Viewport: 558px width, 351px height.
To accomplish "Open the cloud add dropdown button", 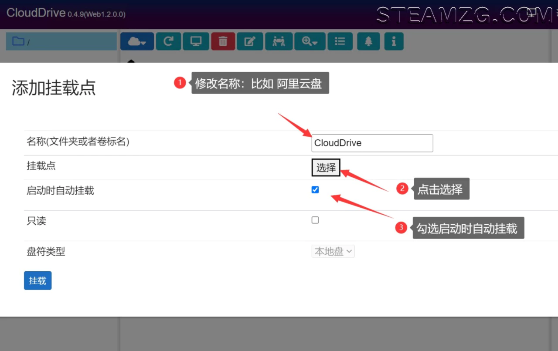I will (x=137, y=41).
